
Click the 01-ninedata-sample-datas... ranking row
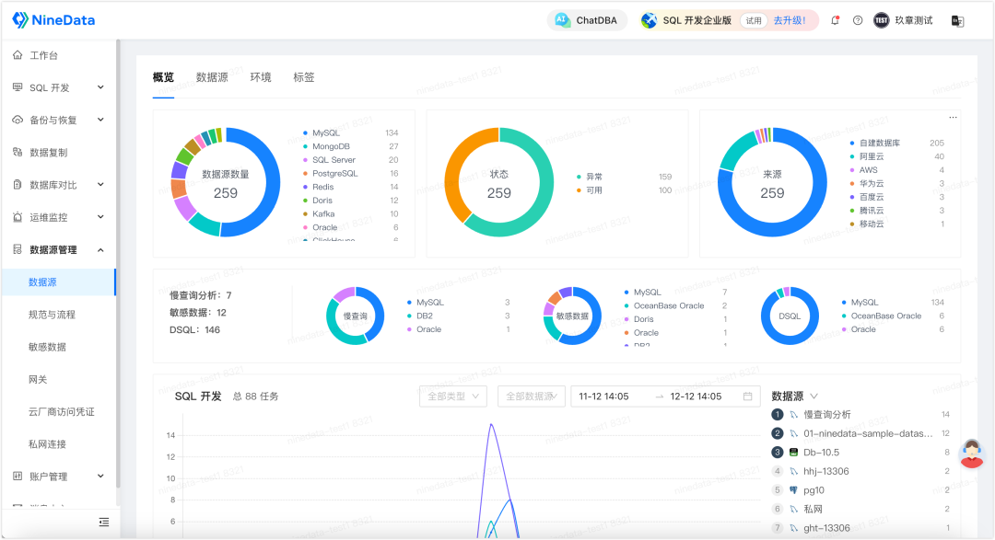coord(860,433)
